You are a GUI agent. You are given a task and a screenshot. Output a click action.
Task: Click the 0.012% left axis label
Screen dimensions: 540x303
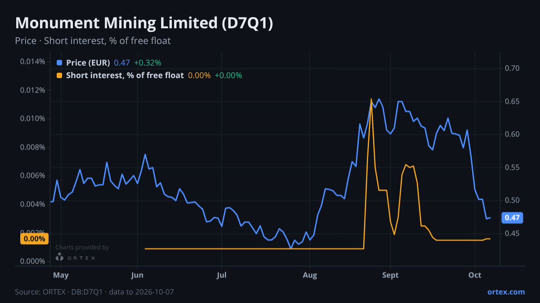[32, 90]
